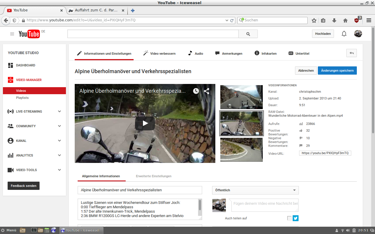Expand the Community sidebar section
The height and width of the screenshot is (234, 375).
click(x=59, y=126)
